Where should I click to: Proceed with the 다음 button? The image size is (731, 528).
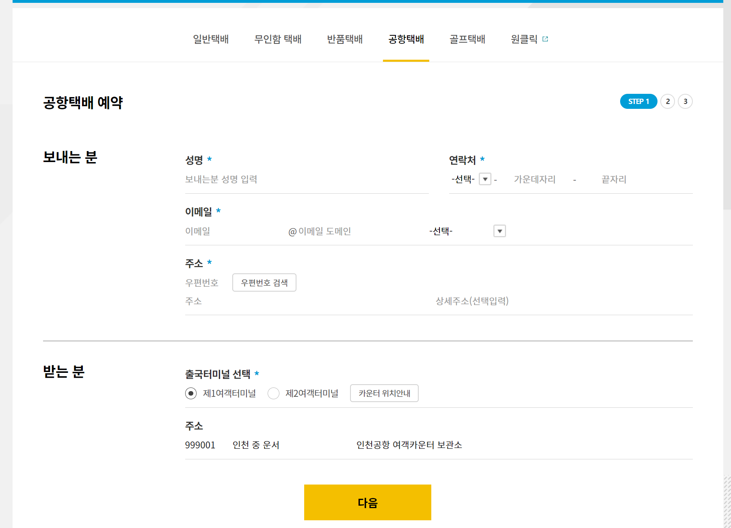[368, 502]
